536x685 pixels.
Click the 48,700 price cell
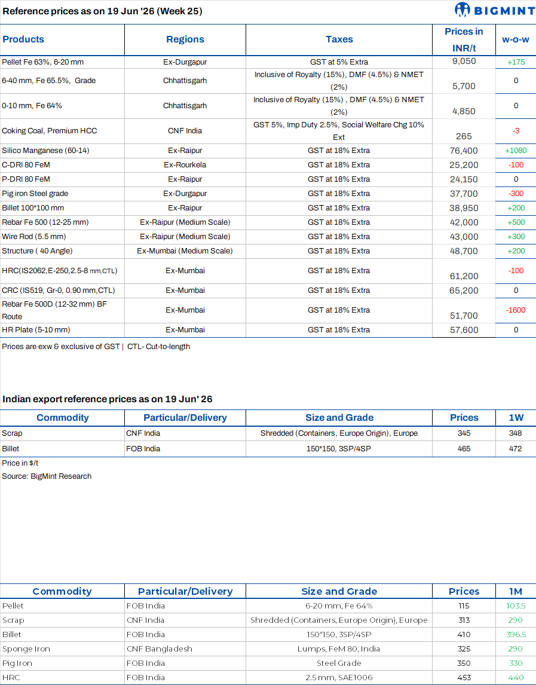pos(464,252)
